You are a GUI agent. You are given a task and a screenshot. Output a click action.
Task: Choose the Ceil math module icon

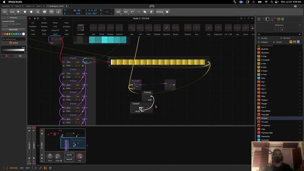pos(140,28)
